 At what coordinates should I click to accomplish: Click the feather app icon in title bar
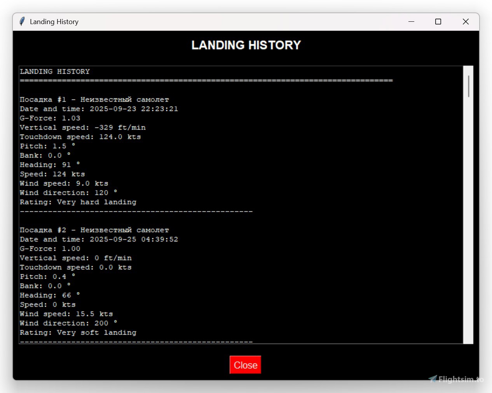[22, 21]
